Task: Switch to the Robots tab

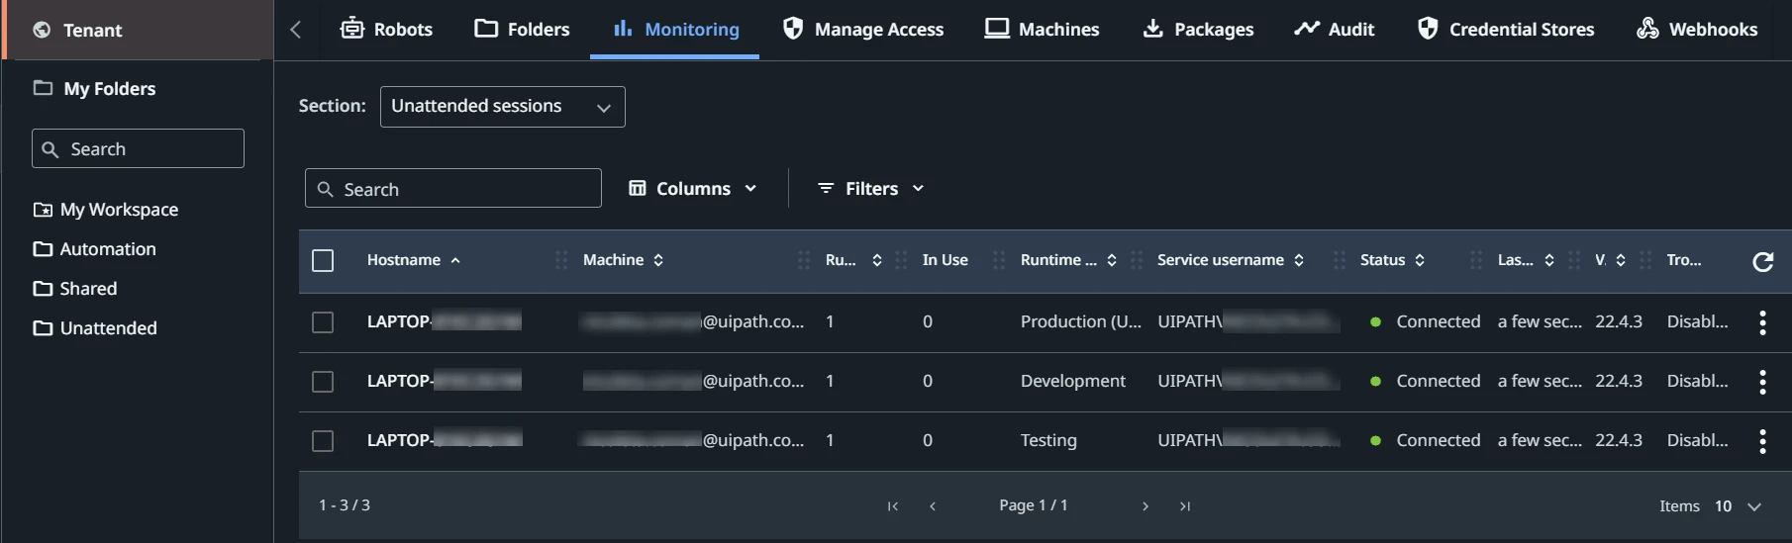Action: (387, 30)
